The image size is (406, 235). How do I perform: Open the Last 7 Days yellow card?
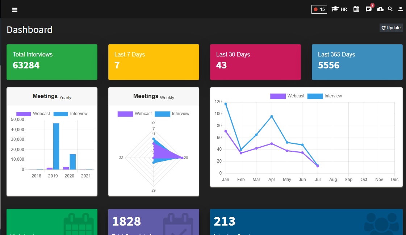(x=154, y=62)
